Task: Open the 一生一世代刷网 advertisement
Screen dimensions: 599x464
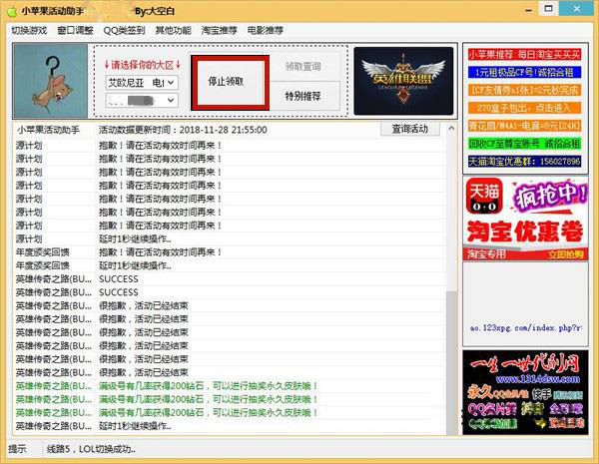Action: 525,392
